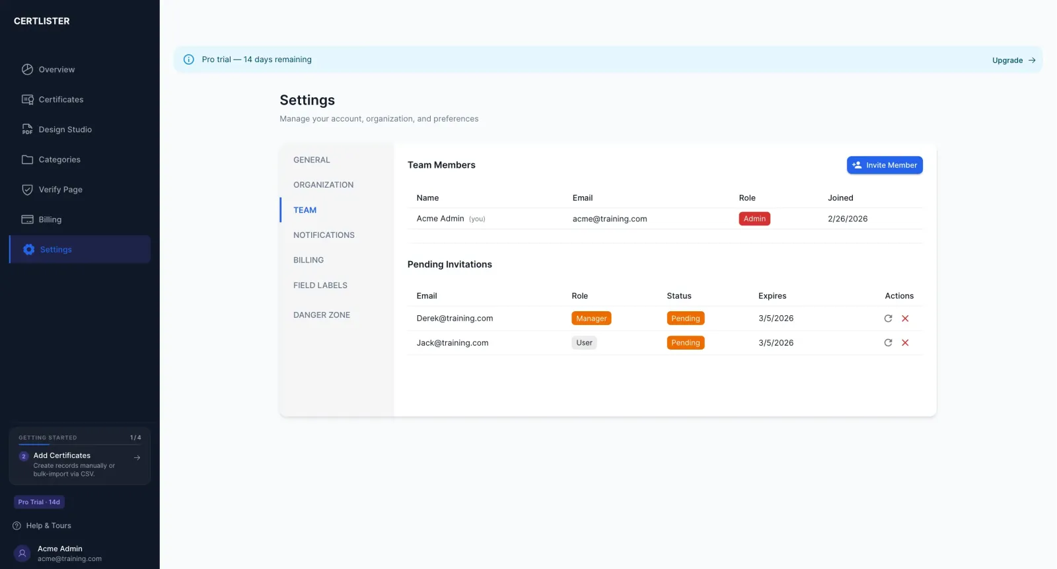This screenshot has width=1057, height=569.
Task: Click the Billing card icon in sidebar
Action: (27, 219)
